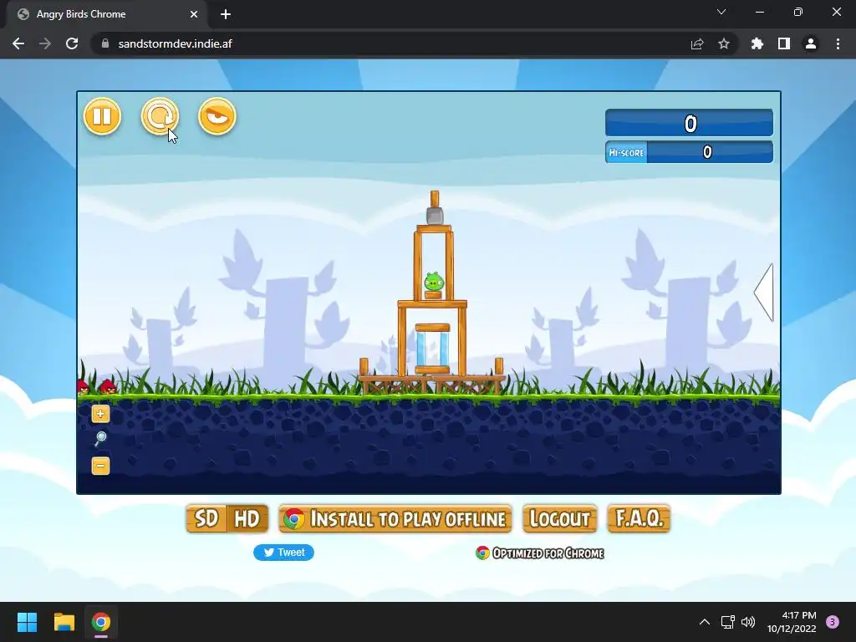This screenshot has height=642, width=856.
Task: Click the current score display
Action: 689,123
